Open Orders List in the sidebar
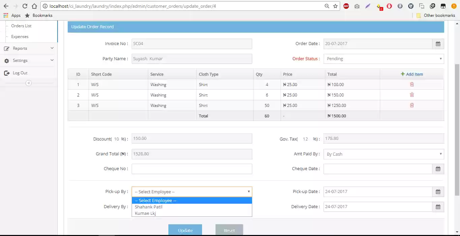Viewport: 460px width, 236px height. [21, 26]
